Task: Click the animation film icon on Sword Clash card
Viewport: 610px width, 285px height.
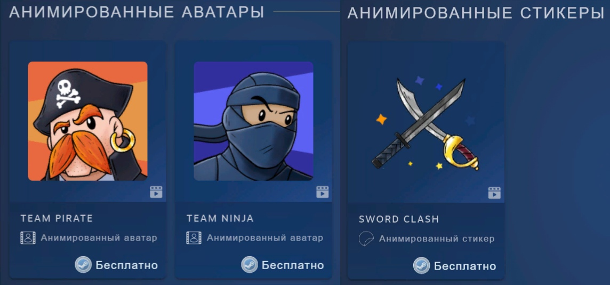Action: pyautogui.click(x=494, y=192)
